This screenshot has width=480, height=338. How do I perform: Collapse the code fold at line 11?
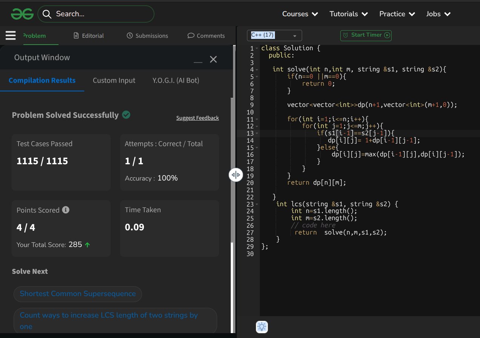coord(257,119)
